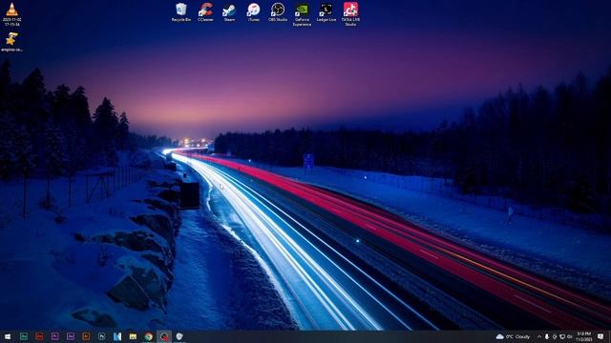
Task: Open the taskbar clock and date
Action: 584,336
